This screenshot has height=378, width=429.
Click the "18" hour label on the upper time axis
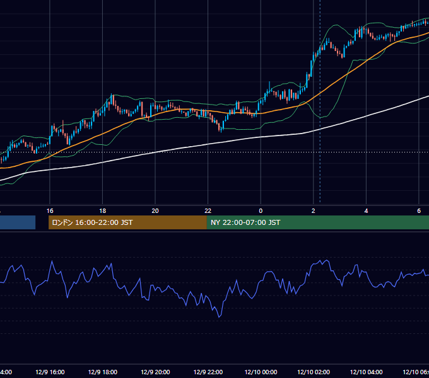[x=103, y=210]
